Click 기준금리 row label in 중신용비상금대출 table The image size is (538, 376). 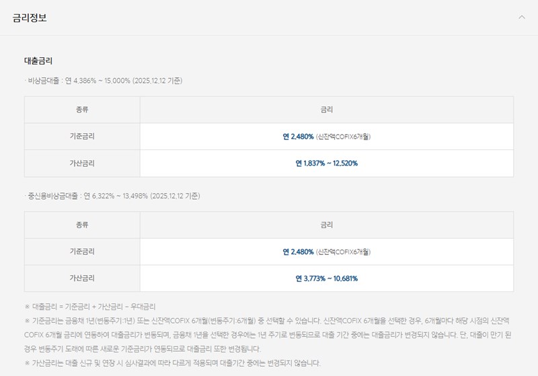tap(82, 252)
